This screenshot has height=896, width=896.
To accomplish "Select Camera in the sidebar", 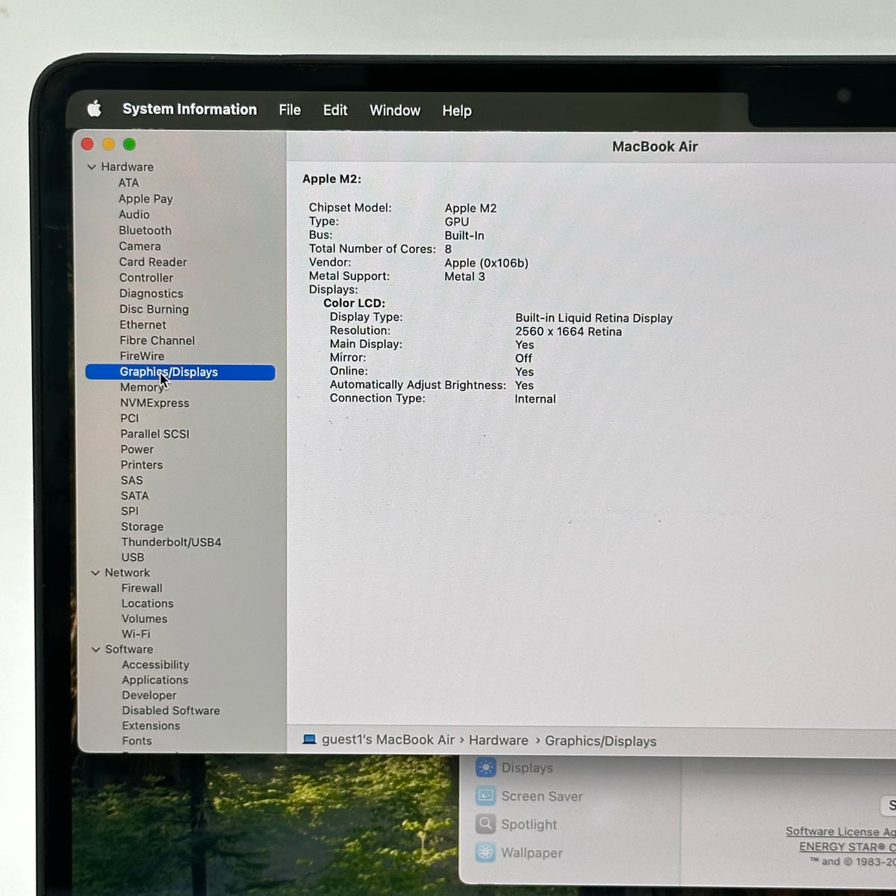I will pyautogui.click(x=140, y=246).
